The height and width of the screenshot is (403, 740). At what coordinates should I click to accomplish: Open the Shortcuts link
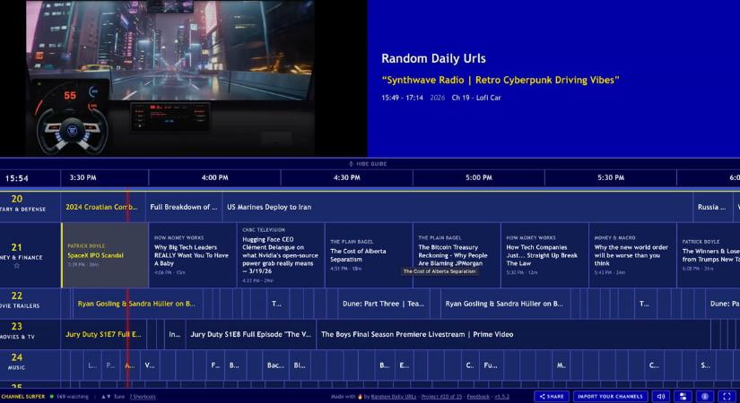point(142,396)
